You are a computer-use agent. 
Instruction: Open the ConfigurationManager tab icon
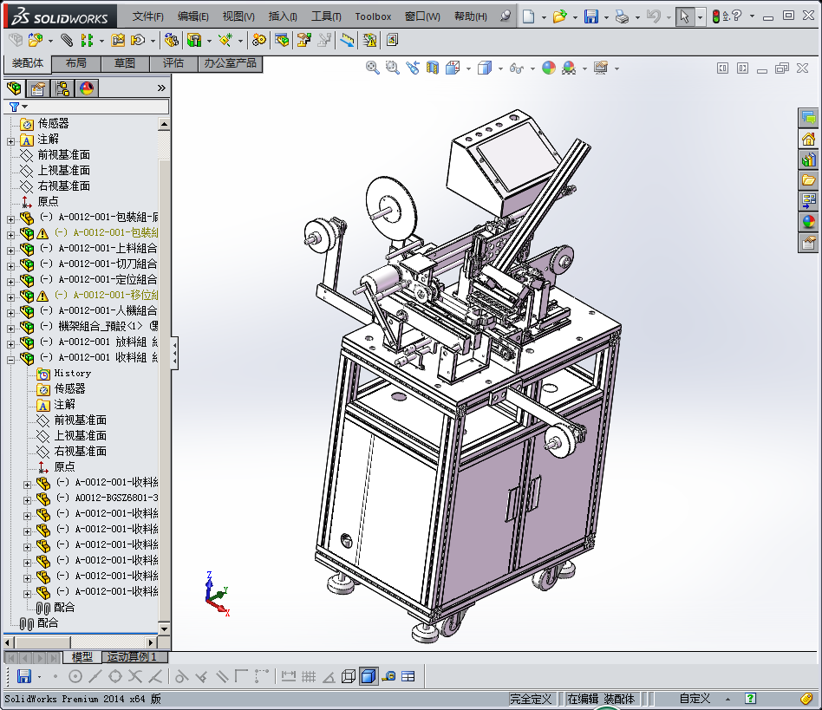tap(62, 88)
